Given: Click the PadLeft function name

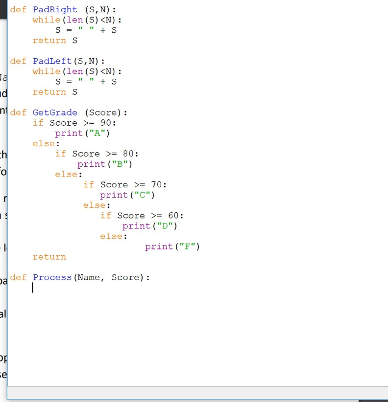Looking at the screenshot, I should point(52,61).
